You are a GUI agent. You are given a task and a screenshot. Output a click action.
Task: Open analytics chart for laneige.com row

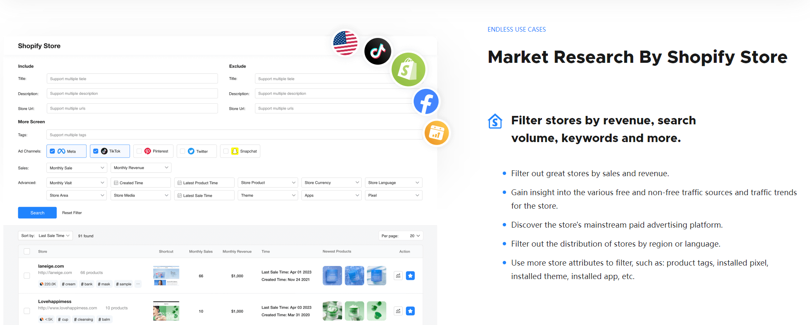coord(398,276)
